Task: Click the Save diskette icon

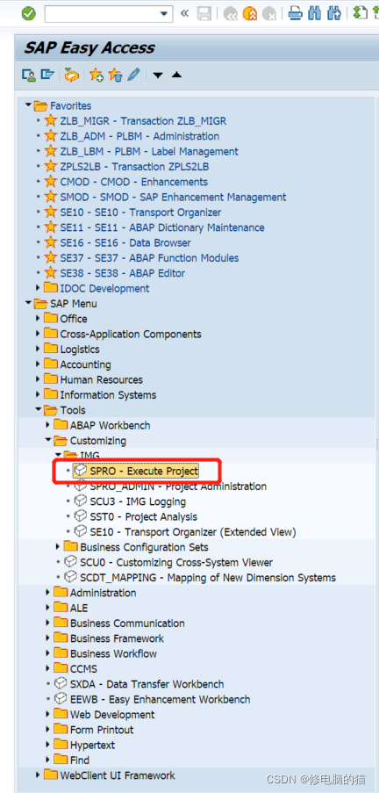Action: pos(204,14)
